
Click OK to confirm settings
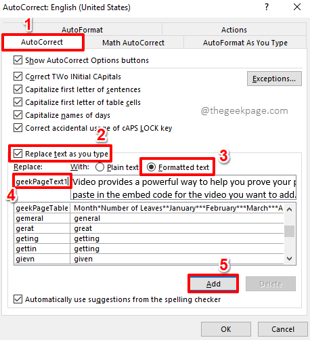tap(226, 329)
